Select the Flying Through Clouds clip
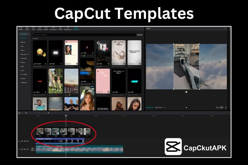248x165 pixels. pyautogui.click(x=79, y=149)
